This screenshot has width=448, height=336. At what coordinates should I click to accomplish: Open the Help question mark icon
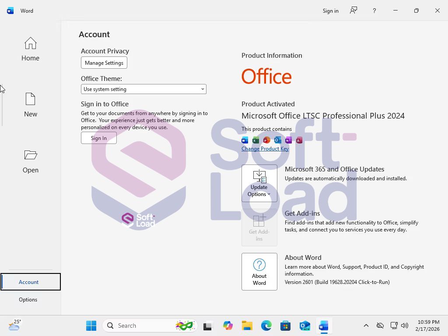[x=374, y=11]
